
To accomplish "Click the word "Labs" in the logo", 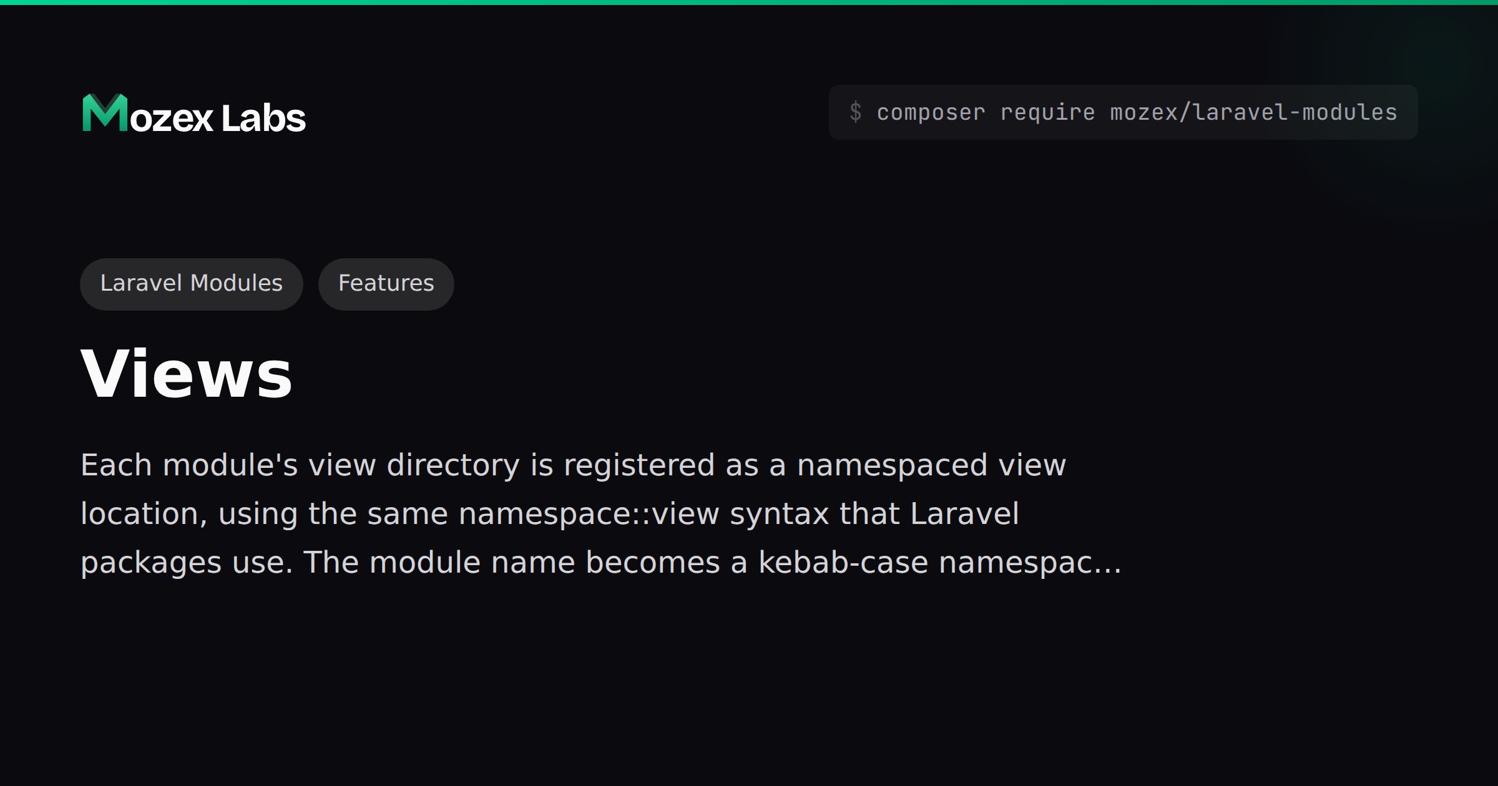I will pyautogui.click(x=263, y=118).
